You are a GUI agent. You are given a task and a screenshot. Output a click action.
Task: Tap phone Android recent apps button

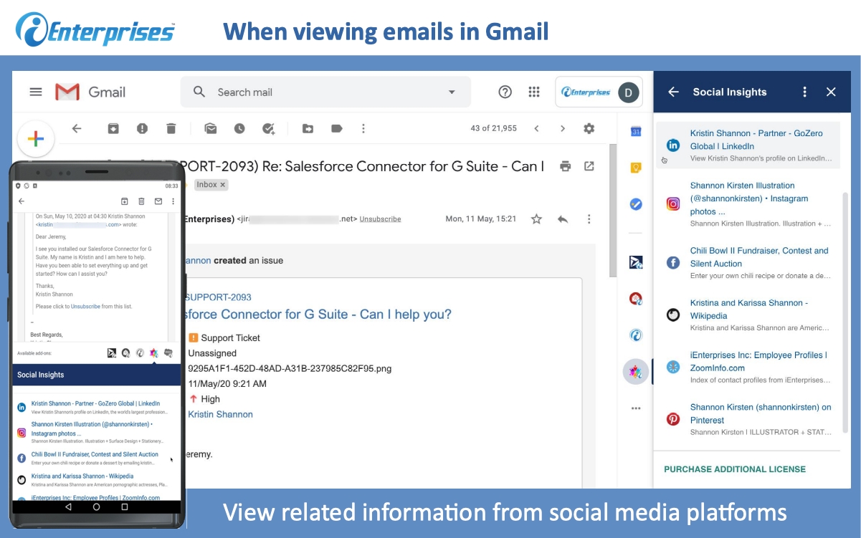[x=125, y=506]
